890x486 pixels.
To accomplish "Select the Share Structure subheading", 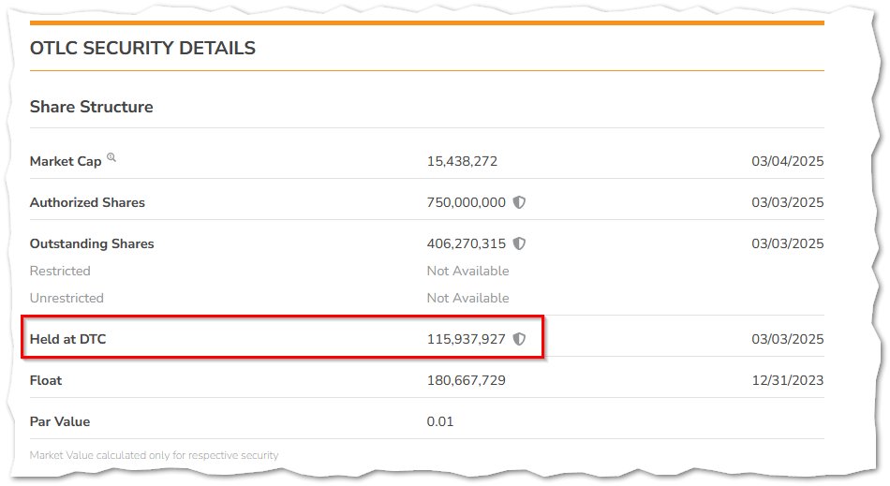I will click(92, 107).
